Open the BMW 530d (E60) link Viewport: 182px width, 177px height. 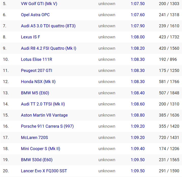37,160
